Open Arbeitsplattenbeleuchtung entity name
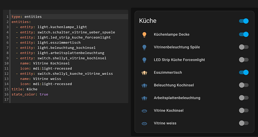The height and width of the screenshot is (137, 258). point(177,98)
